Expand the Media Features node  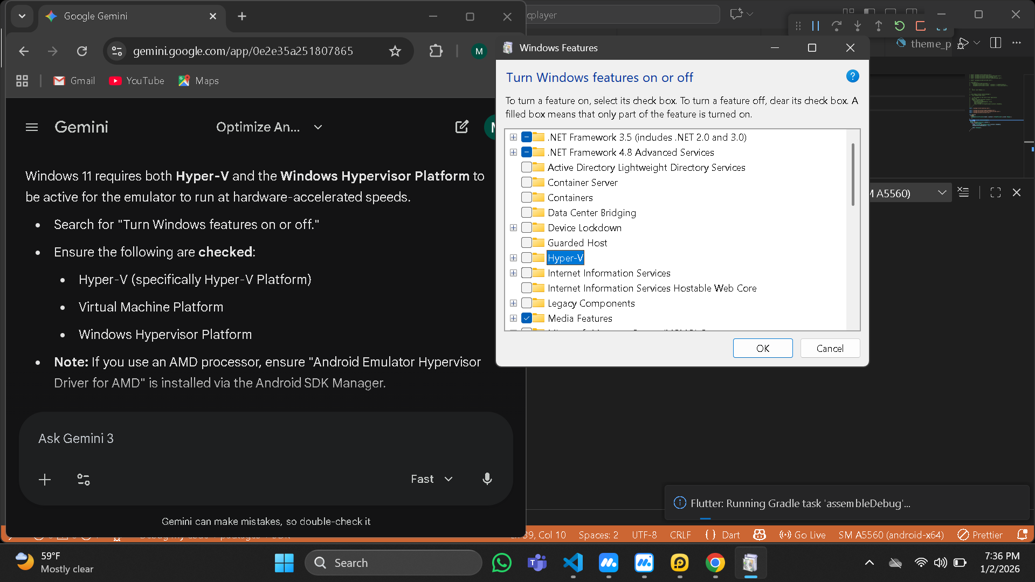(514, 318)
